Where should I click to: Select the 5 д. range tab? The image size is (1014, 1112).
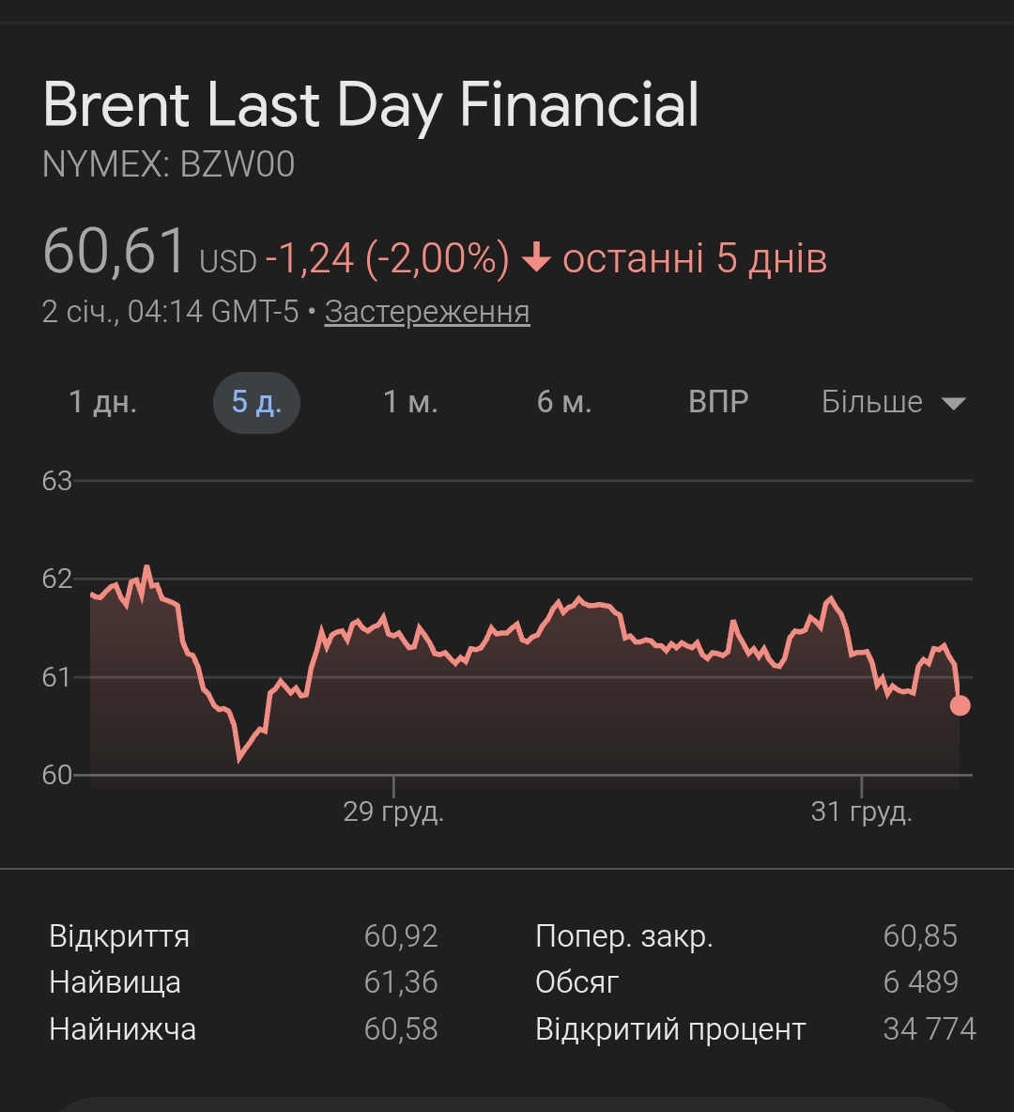click(256, 403)
